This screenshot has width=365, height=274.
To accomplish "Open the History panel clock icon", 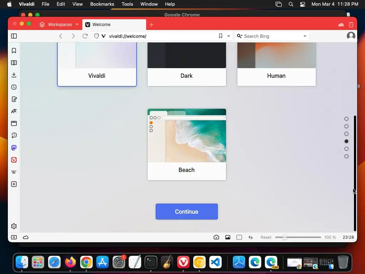I will (x=14, y=87).
